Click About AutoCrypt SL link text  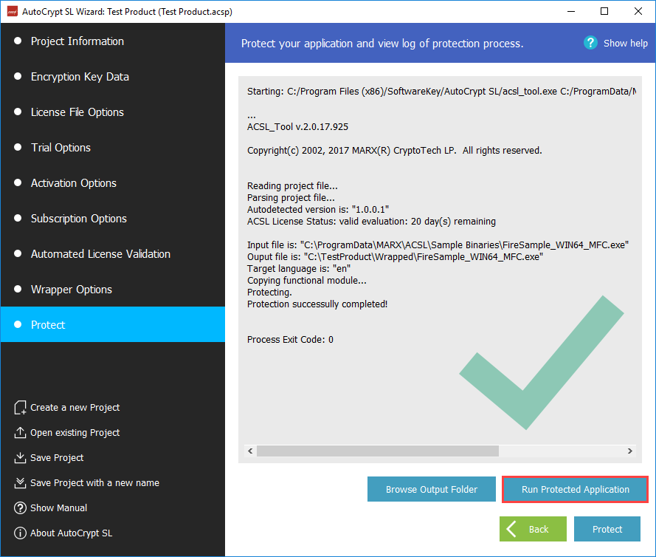[71, 533]
